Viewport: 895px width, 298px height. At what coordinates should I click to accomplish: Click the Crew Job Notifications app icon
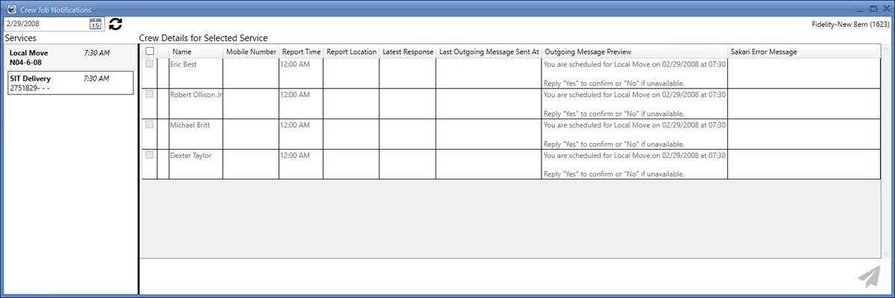coord(11,10)
